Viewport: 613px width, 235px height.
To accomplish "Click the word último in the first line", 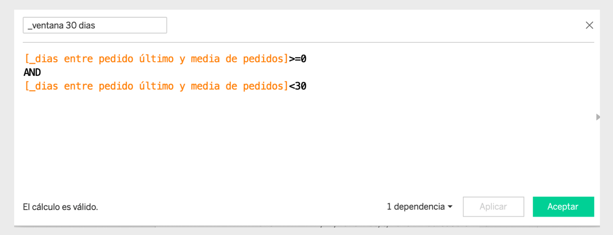I will (156, 59).
